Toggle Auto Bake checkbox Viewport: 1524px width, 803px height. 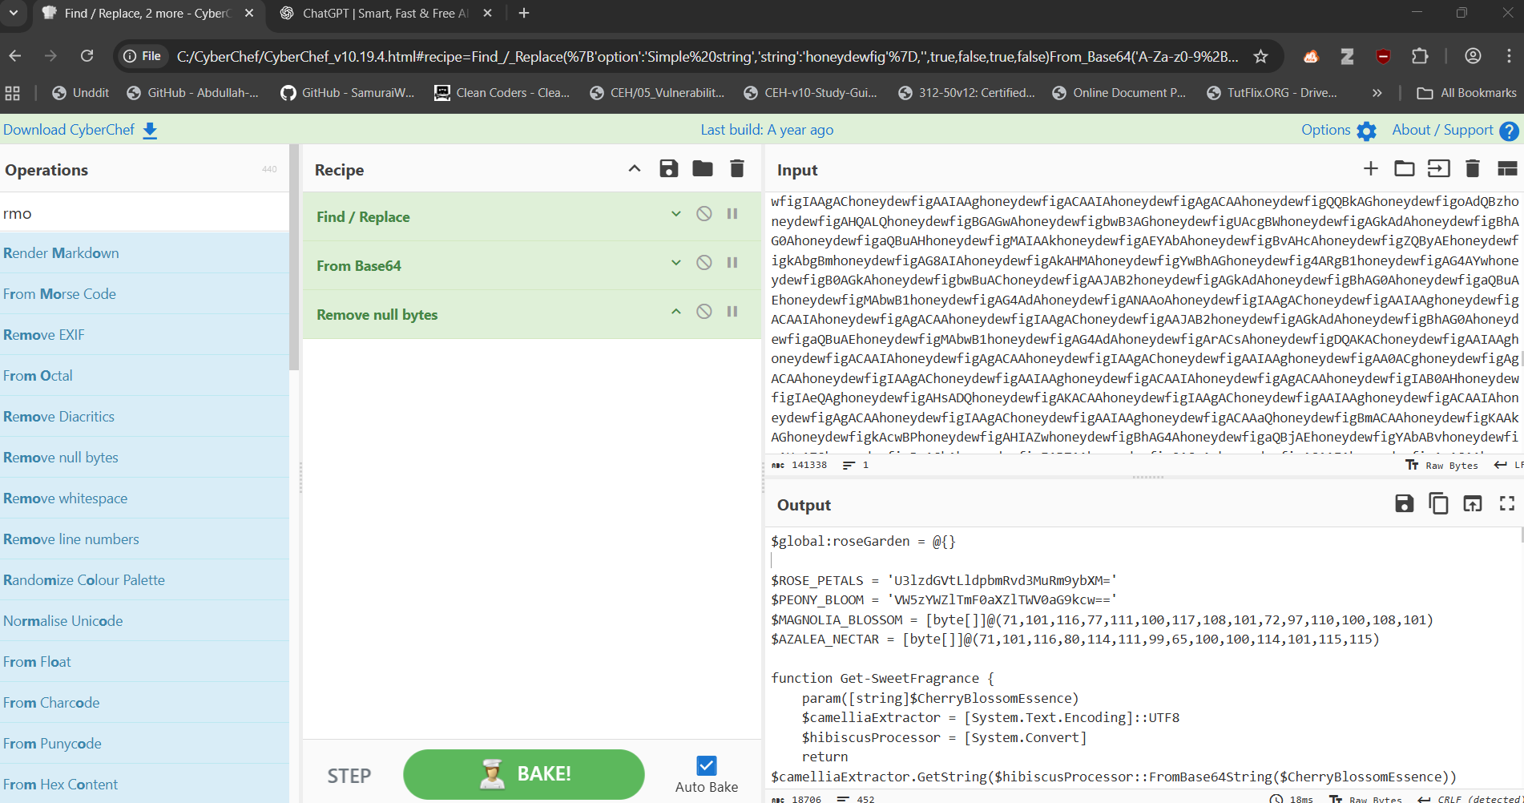coord(706,765)
